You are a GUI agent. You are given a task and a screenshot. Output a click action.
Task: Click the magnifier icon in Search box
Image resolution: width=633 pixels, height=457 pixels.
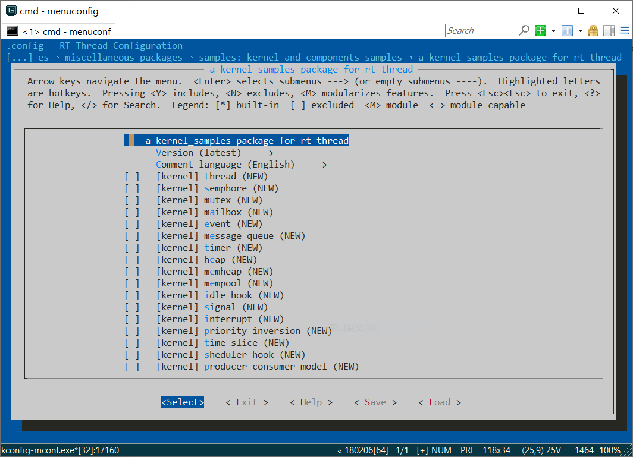point(524,30)
